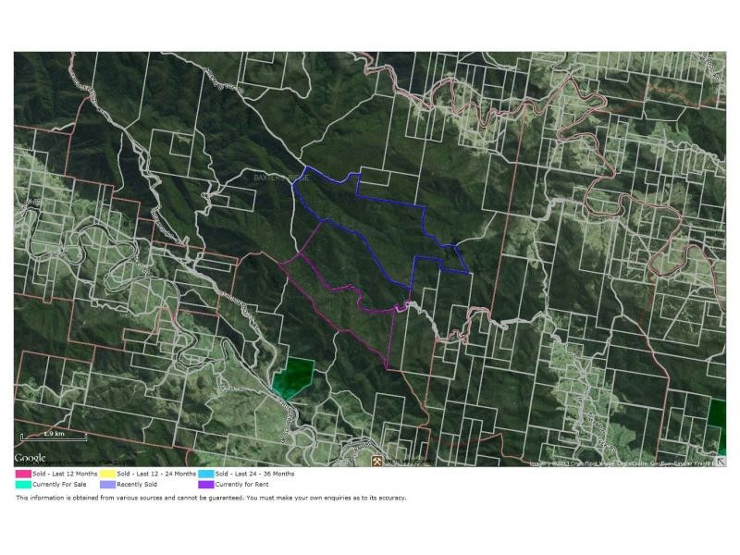
Task: Click the accuracy disclaimer text at bottom
Action: pyautogui.click(x=213, y=497)
